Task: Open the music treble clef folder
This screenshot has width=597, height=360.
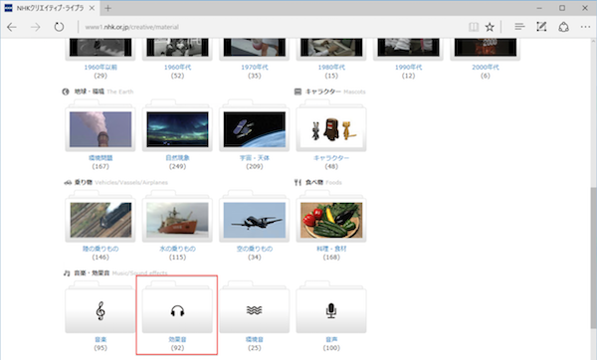Action: (100, 310)
